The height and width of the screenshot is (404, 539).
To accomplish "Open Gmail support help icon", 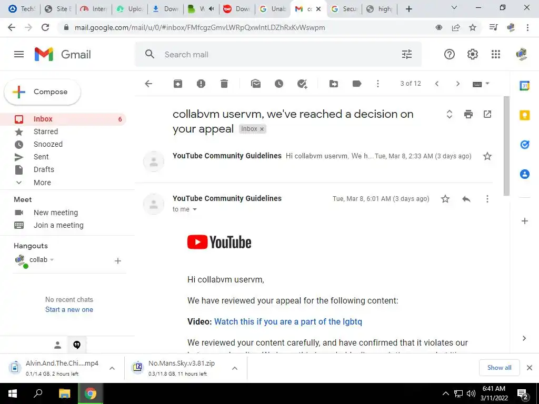I will (450, 54).
